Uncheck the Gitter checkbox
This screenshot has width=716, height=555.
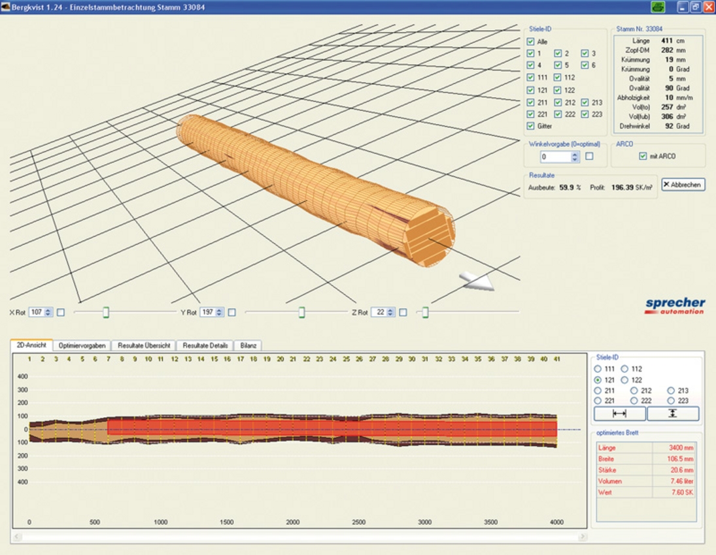click(531, 126)
